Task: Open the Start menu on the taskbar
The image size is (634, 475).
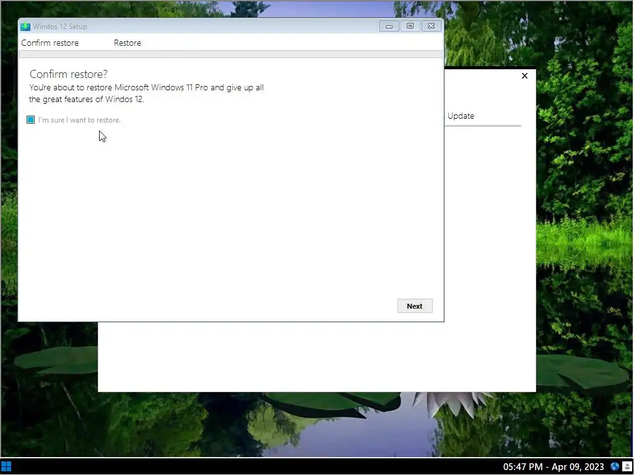Action: pos(6,467)
